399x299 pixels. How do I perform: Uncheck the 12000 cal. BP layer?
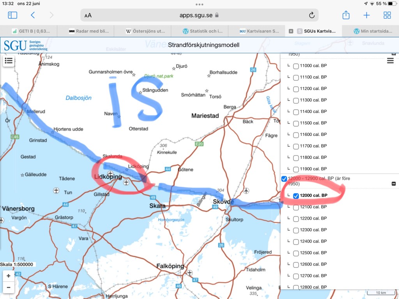tap(296, 195)
